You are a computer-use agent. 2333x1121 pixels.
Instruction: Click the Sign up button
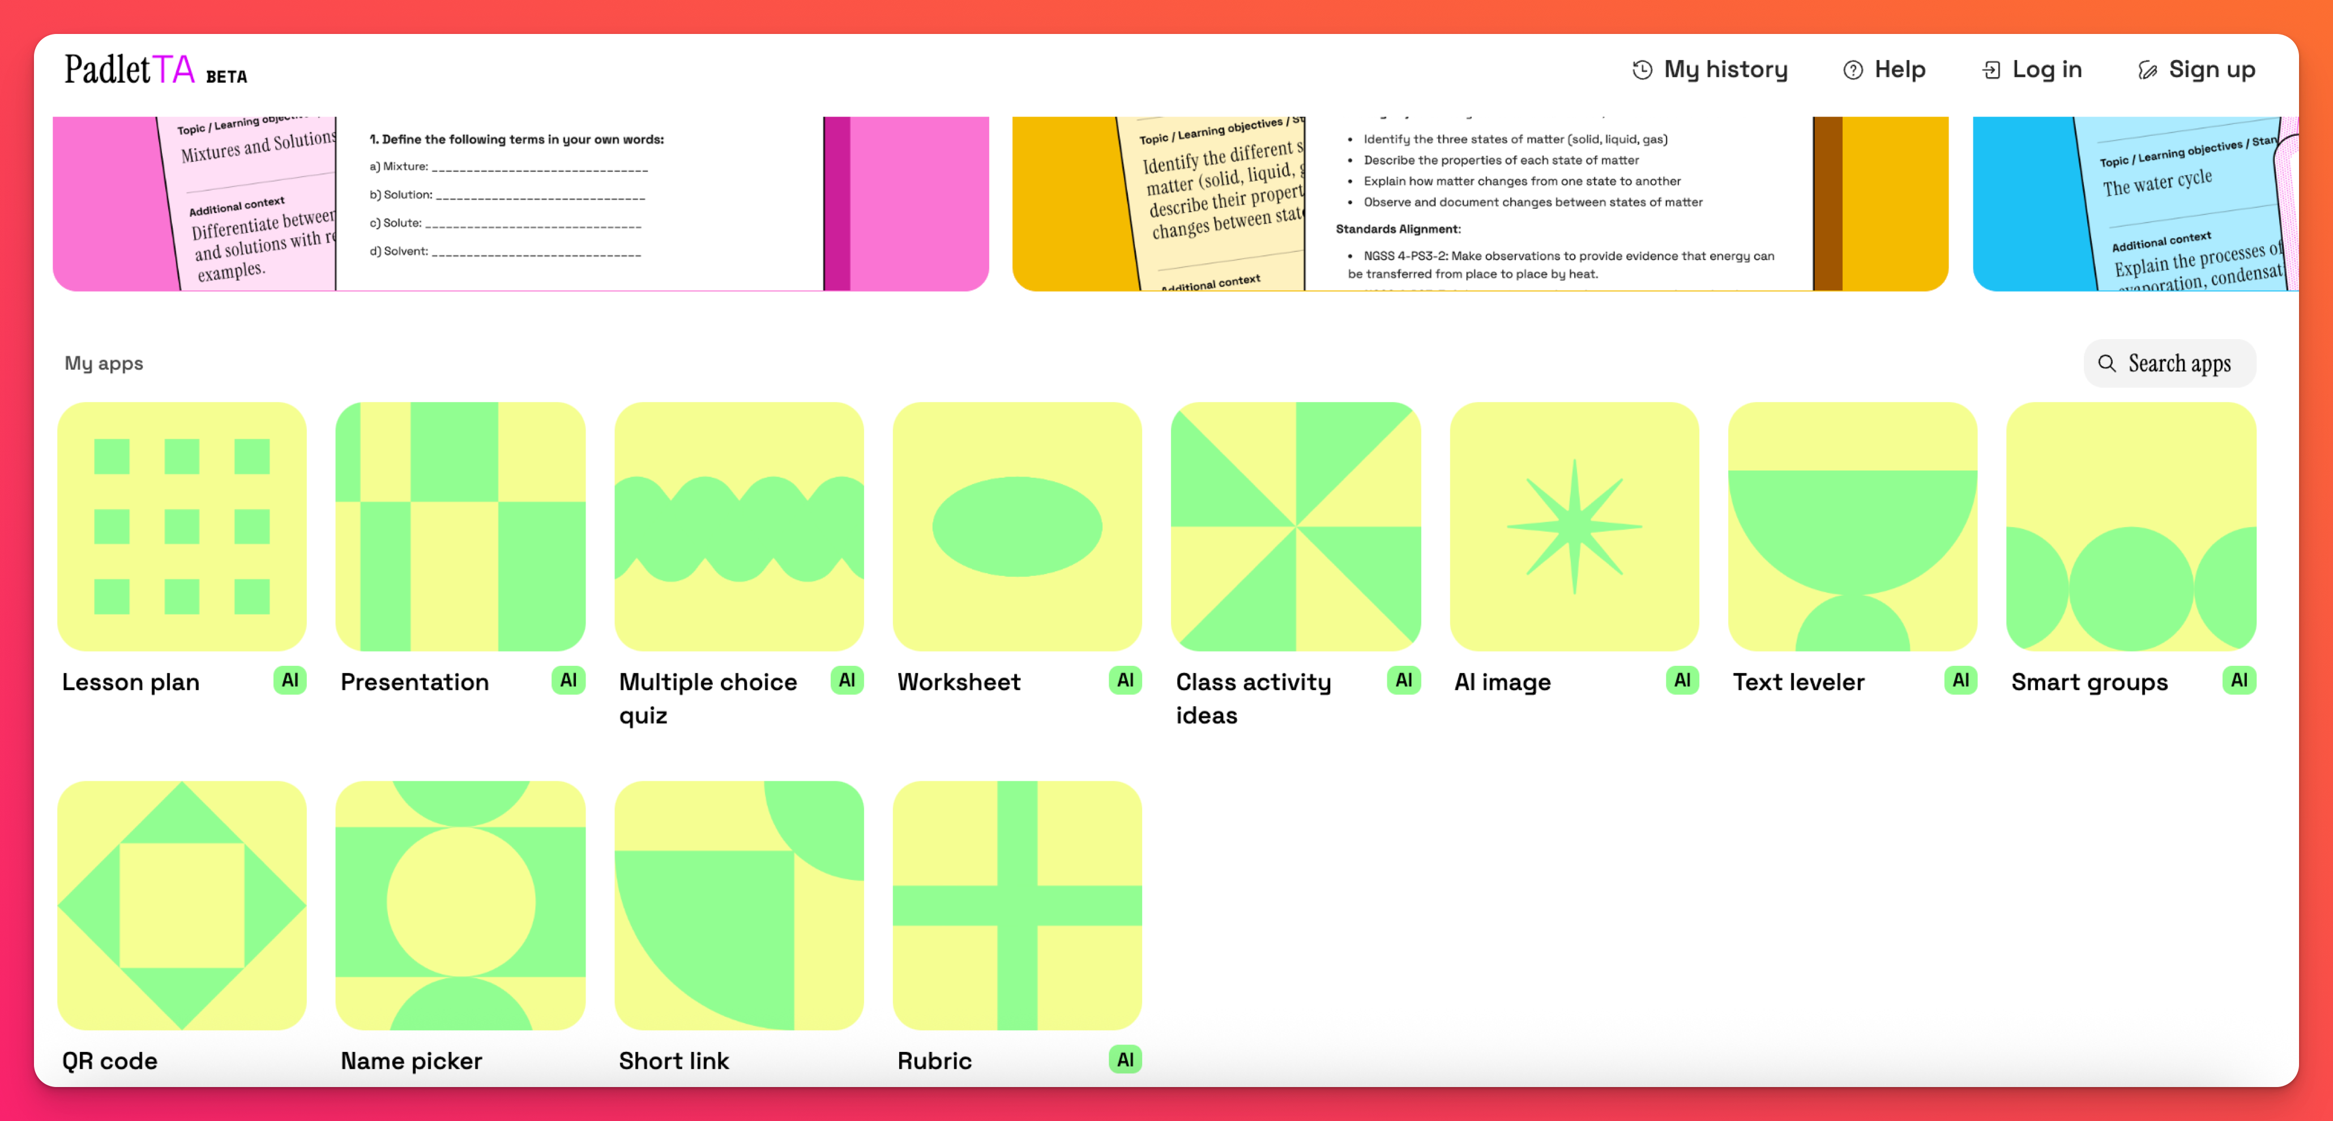pos(2196,70)
